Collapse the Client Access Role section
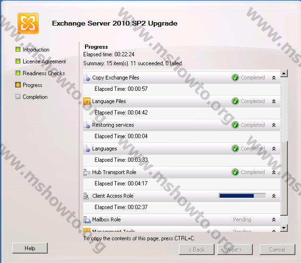Viewport: 301px width, 263px height. 274,196
